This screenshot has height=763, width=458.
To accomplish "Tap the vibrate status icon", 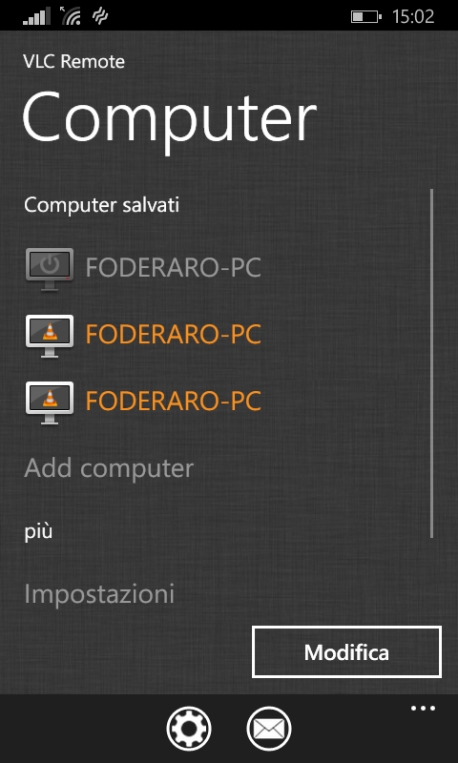I will pos(100,16).
